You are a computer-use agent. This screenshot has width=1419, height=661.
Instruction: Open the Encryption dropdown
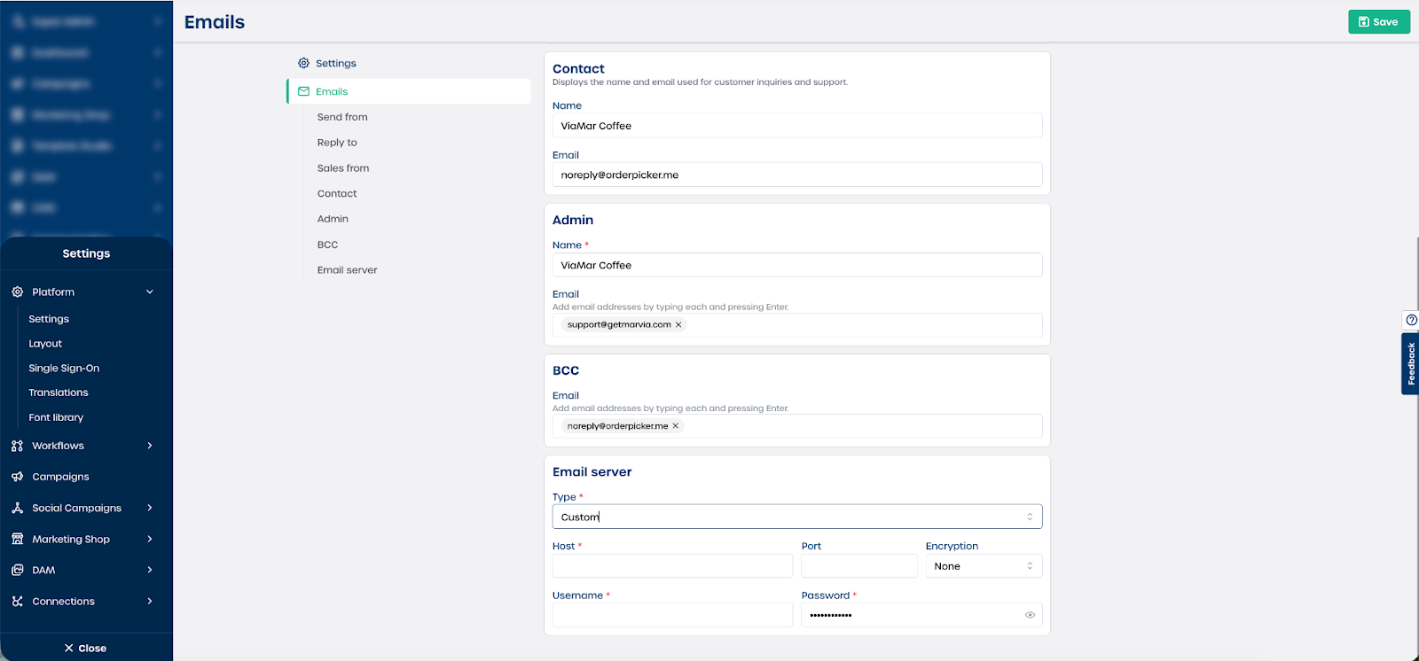click(983, 566)
